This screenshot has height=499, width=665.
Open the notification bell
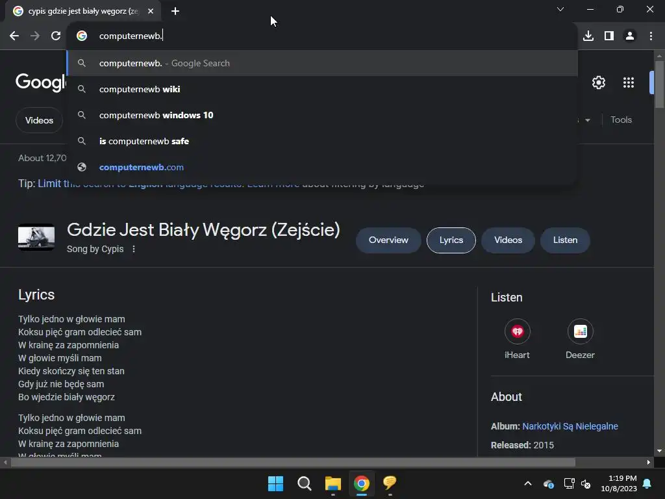(647, 483)
